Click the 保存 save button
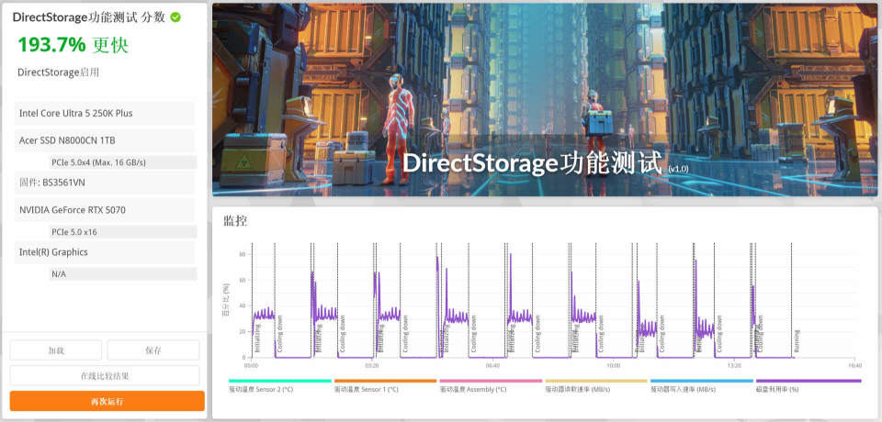Viewport: 882px width, 422px height. (153, 350)
